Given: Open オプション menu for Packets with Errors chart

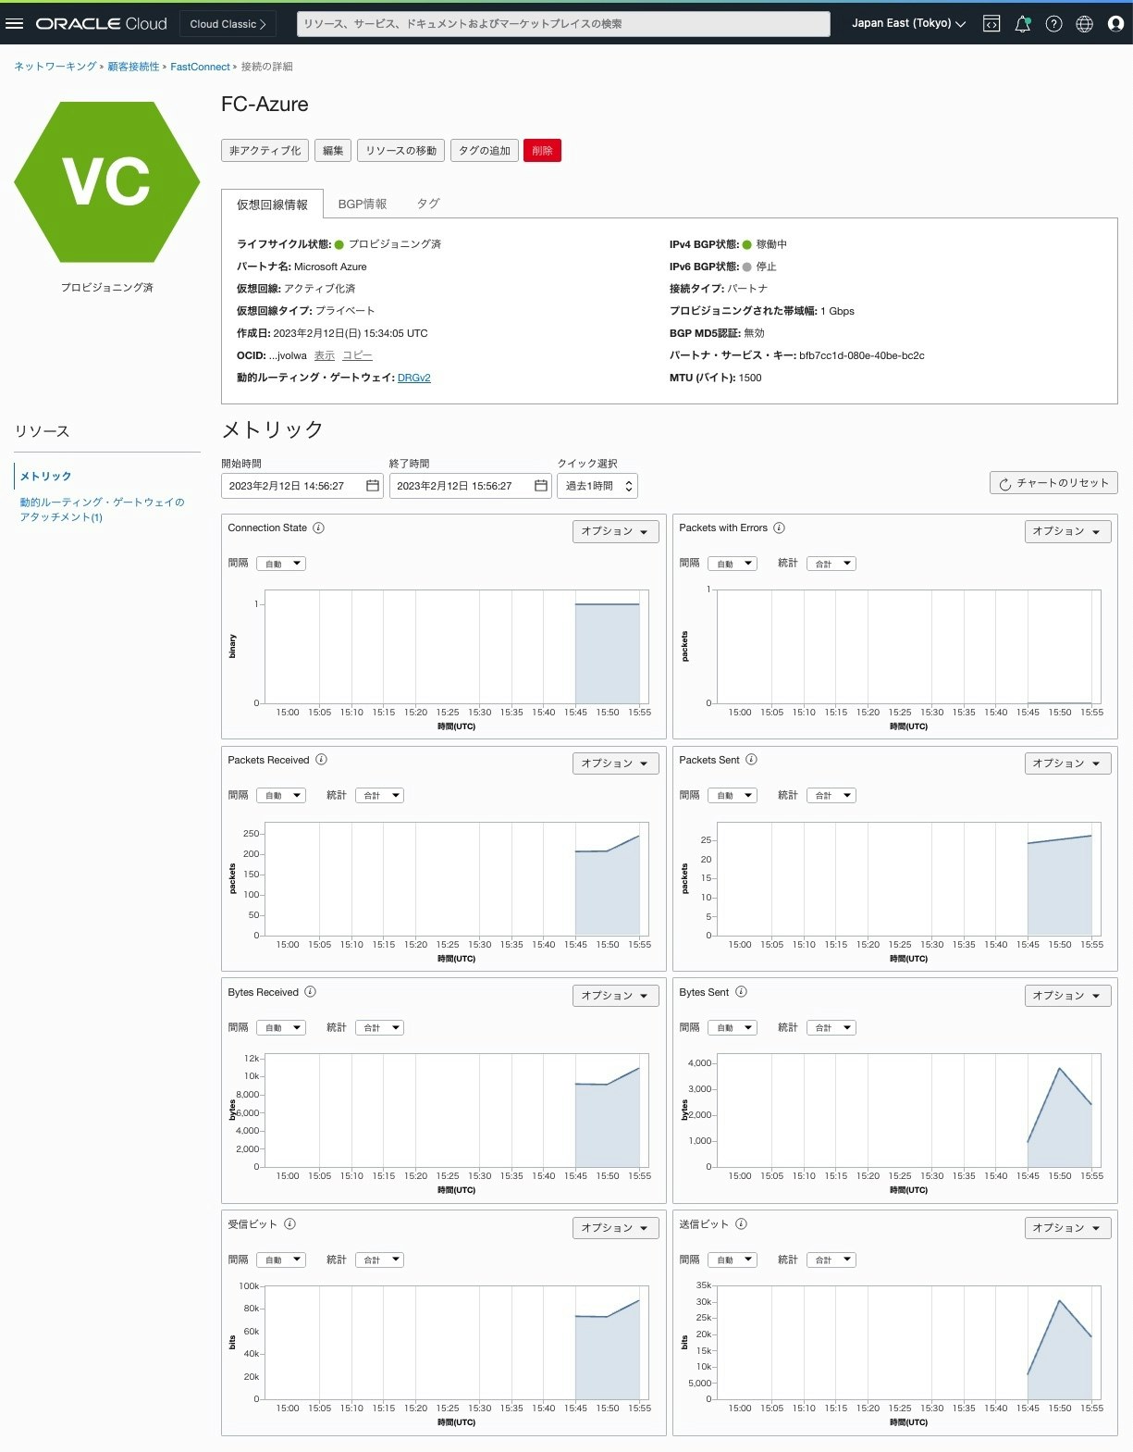Looking at the screenshot, I should (x=1067, y=531).
